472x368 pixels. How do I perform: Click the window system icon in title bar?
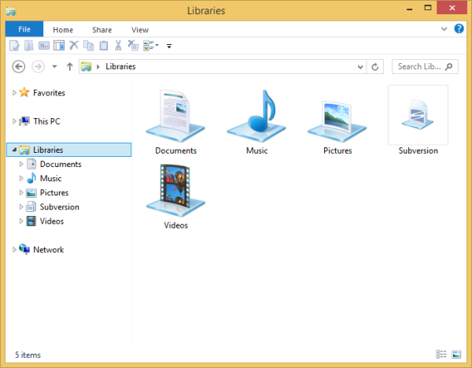tap(11, 11)
